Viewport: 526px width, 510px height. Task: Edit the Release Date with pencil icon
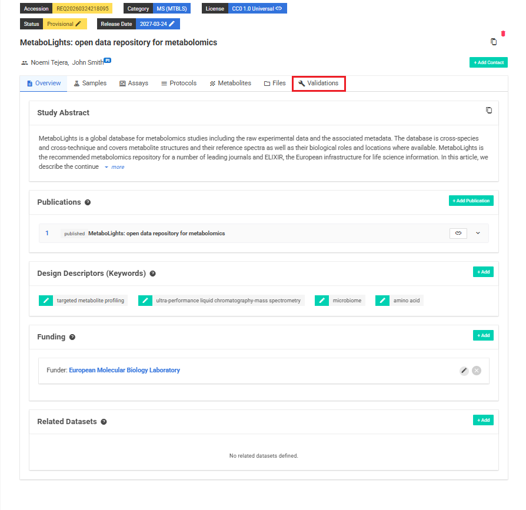click(171, 24)
